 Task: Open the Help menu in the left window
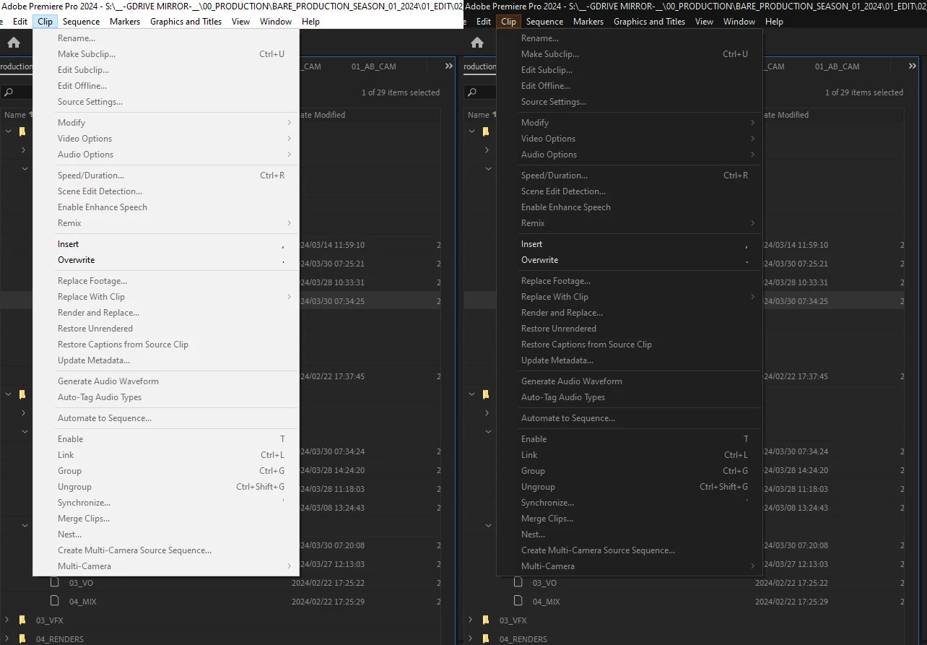[x=310, y=22]
